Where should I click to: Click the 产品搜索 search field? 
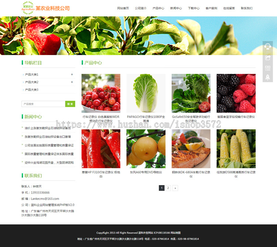point(44,104)
